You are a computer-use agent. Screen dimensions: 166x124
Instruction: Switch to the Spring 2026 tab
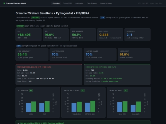pyautogui.click(x=67, y=3)
